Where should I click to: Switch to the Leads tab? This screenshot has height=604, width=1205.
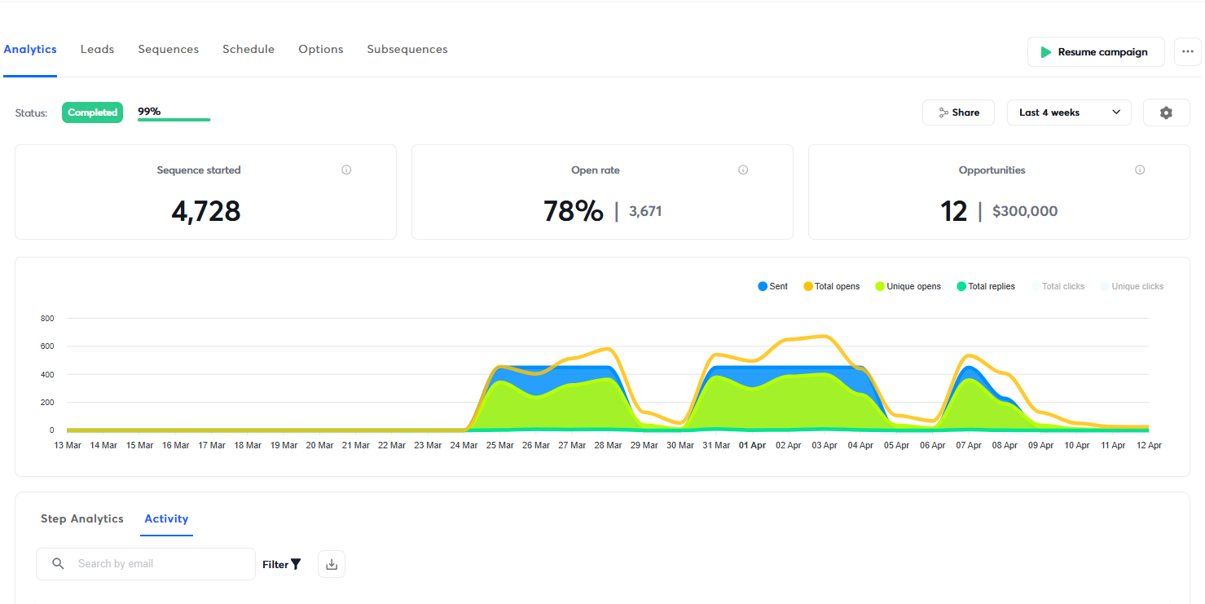(x=97, y=50)
